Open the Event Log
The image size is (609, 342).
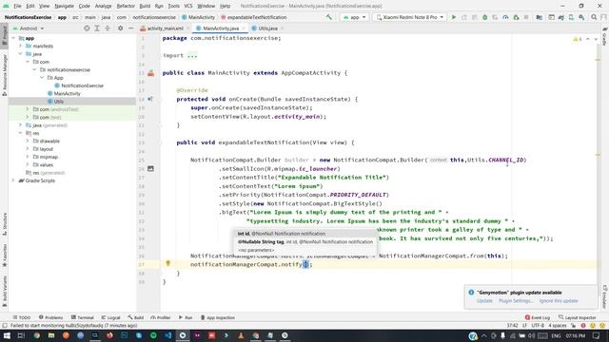[x=538, y=317]
